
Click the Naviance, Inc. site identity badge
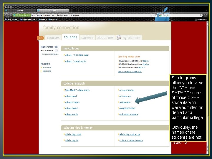tap(21, 15)
